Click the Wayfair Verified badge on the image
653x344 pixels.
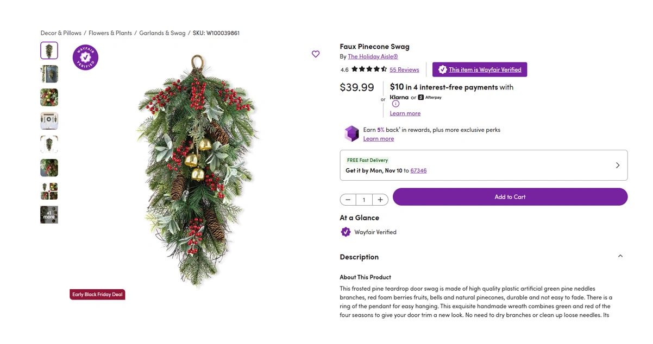click(85, 58)
